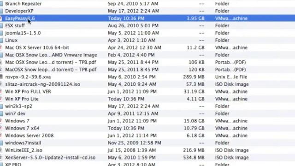Select MacOSX Snow leop...d torrent) - TPB.pdf
The width and height of the screenshot is (295, 166).
51,70
